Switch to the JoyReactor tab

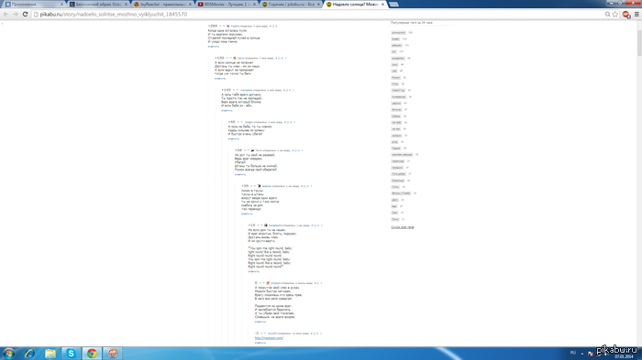[160, 4]
